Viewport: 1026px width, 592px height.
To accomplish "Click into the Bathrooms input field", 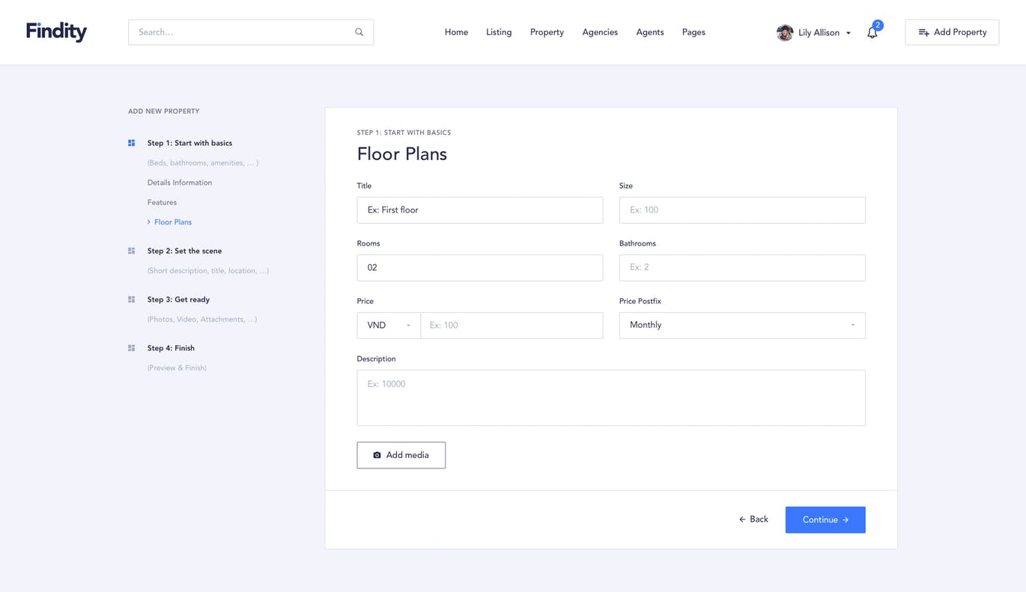I will pos(741,268).
